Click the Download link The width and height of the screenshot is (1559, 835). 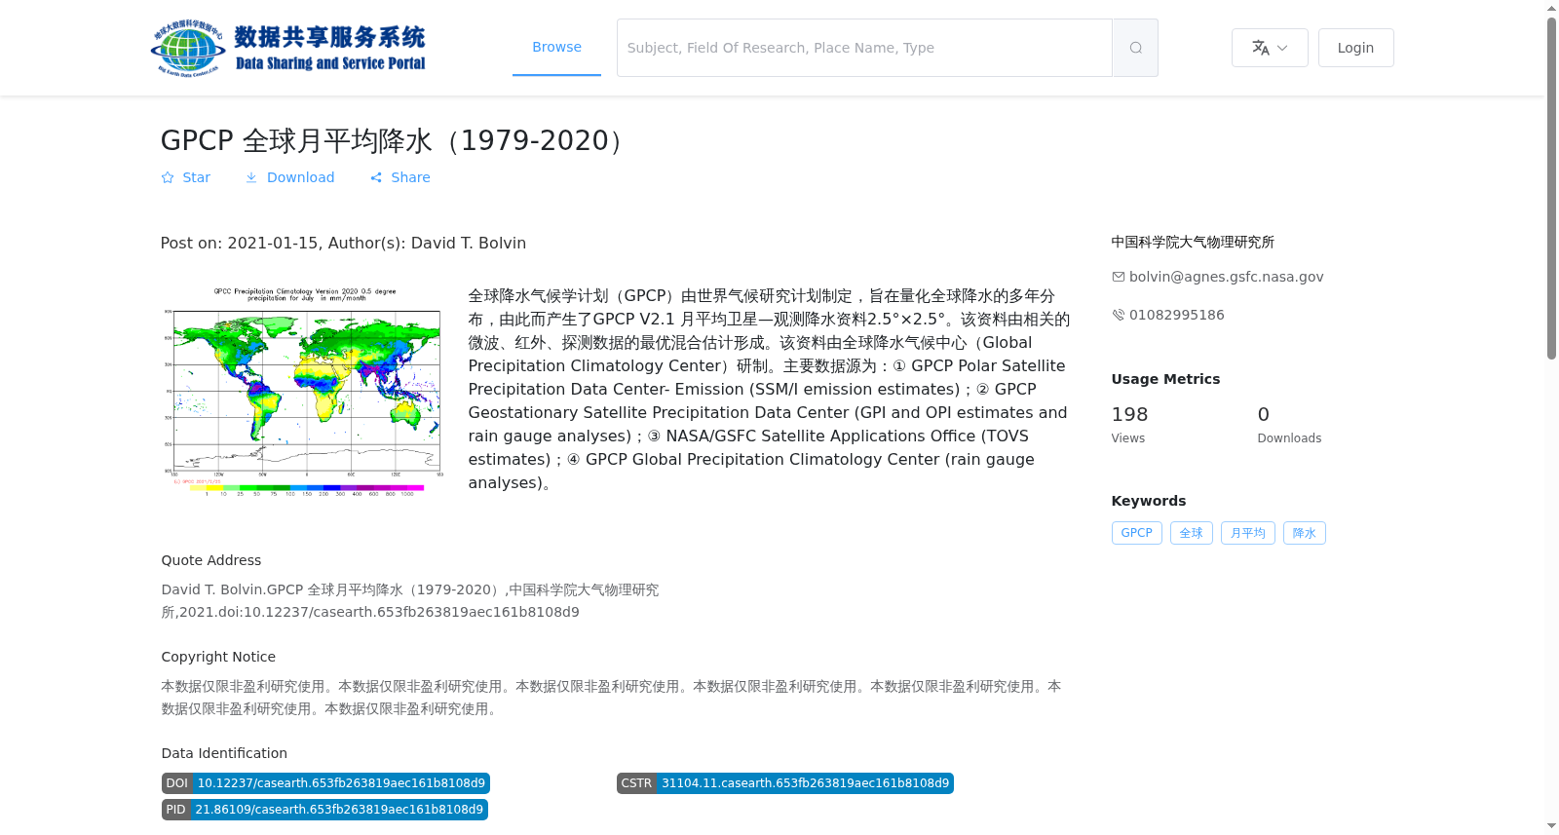[x=289, y=177]
